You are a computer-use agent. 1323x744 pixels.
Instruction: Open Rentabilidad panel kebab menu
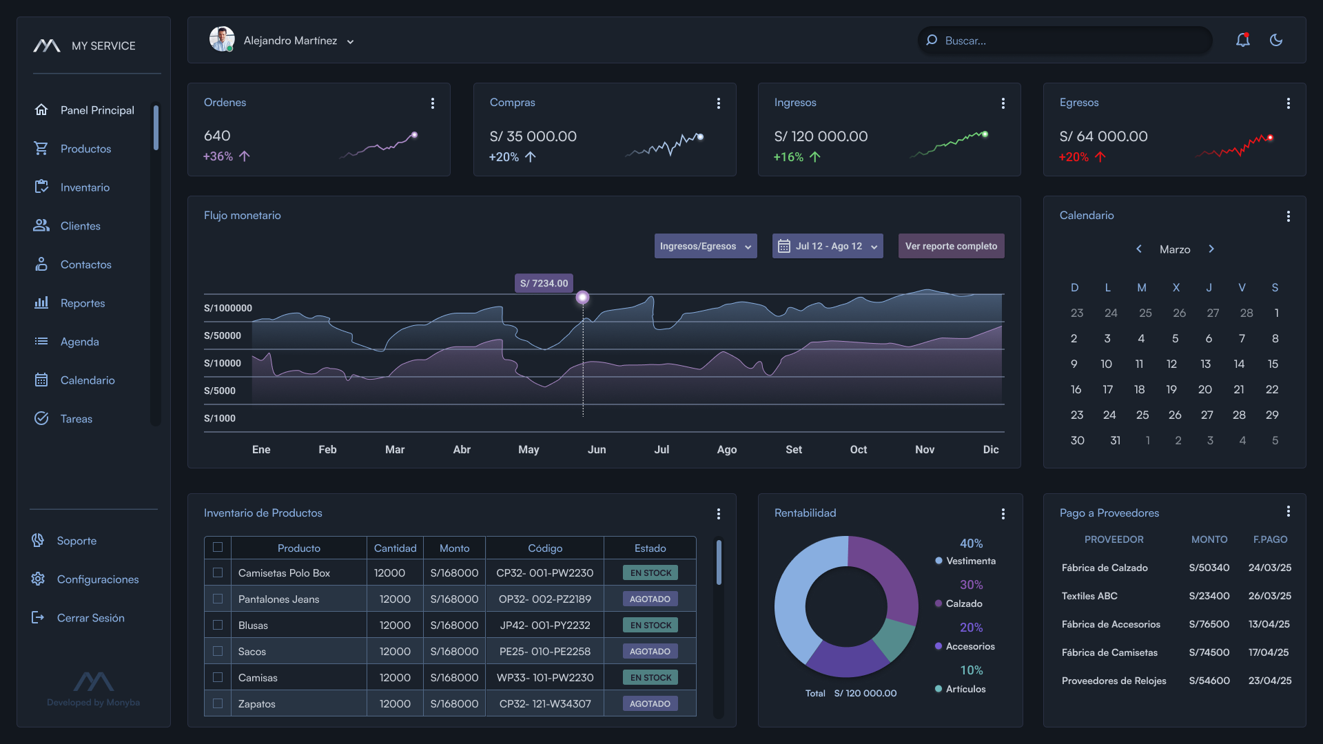[x=1003, y=514]
